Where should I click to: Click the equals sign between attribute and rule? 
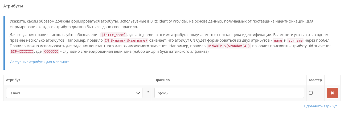(148, 92)
